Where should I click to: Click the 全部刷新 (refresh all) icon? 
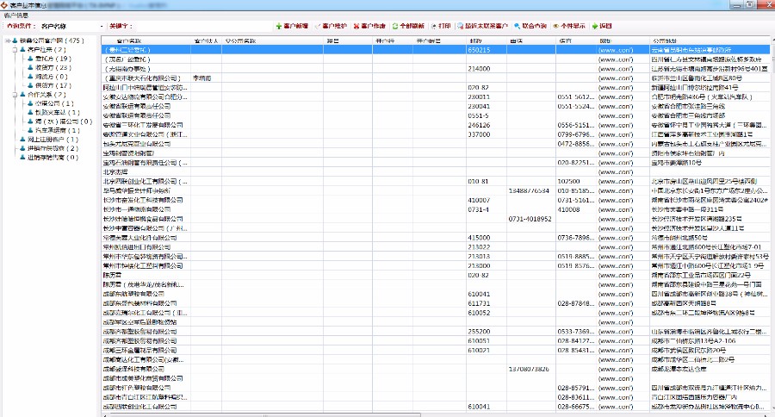coord(395,27)
